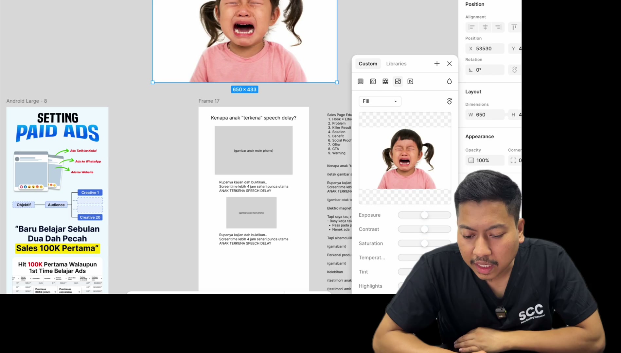Click the Opacity field showing 100%
Screen dimensions: 621x353
coord(485,160)
